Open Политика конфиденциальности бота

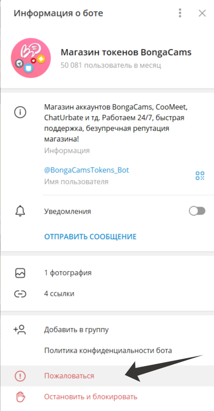click(107, 351)
